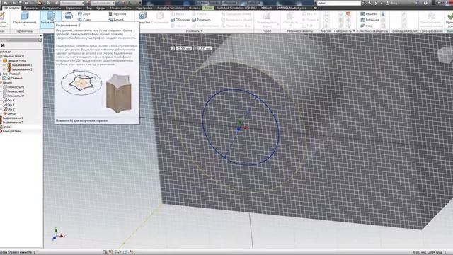Pick the Разделить split tool
Image resolution: width=453 pixels, height=255 pixels.
pyautogui.click(x=201, y=20)
